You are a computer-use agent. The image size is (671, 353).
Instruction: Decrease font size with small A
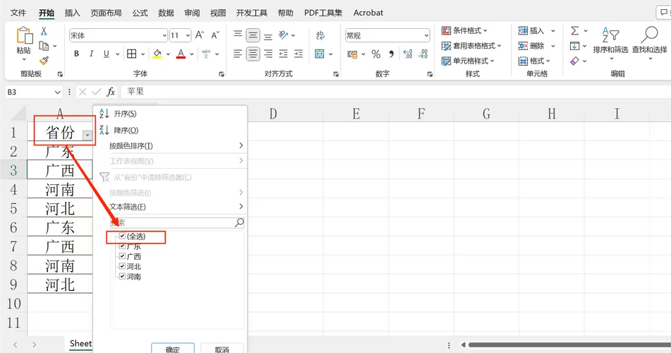click(215, 35)
